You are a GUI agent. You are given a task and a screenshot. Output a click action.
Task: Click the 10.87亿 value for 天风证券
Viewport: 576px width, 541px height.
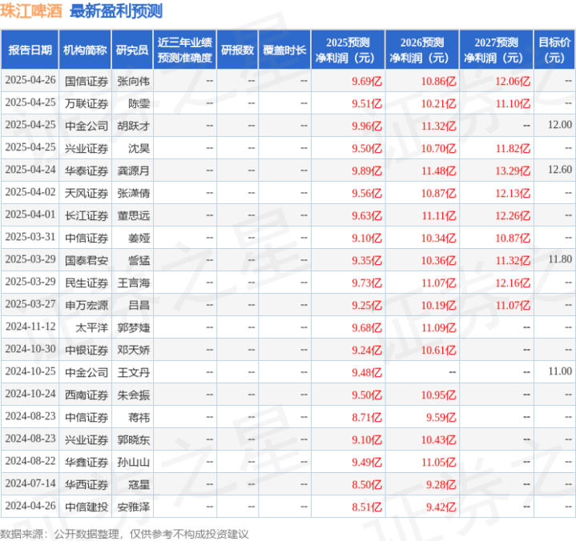[439, 194]
